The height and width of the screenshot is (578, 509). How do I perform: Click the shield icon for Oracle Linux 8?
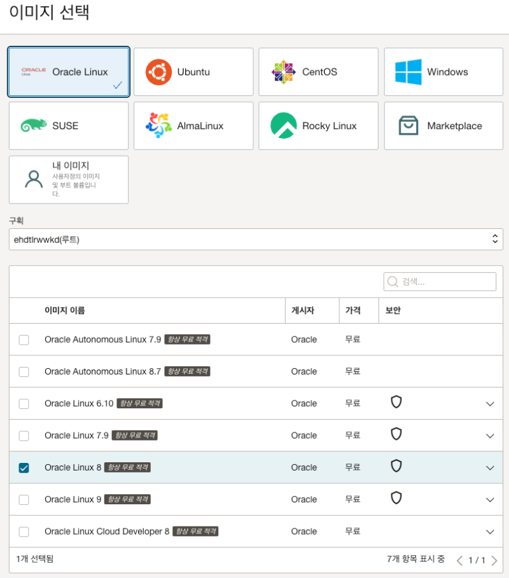point(396,466)
